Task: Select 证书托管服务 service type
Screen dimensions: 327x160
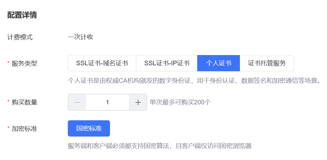Action: coord(267,63)
